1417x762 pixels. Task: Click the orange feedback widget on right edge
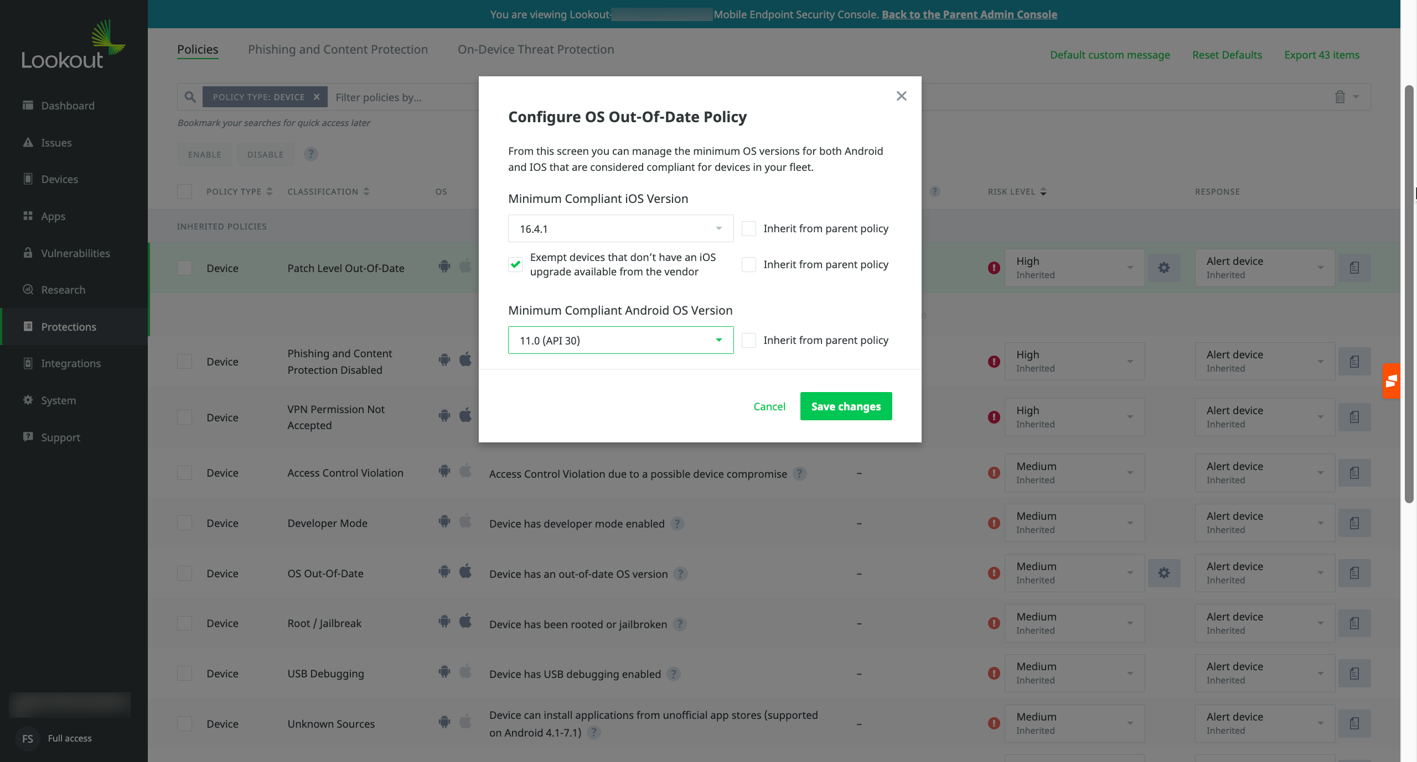coord(1391,380)
